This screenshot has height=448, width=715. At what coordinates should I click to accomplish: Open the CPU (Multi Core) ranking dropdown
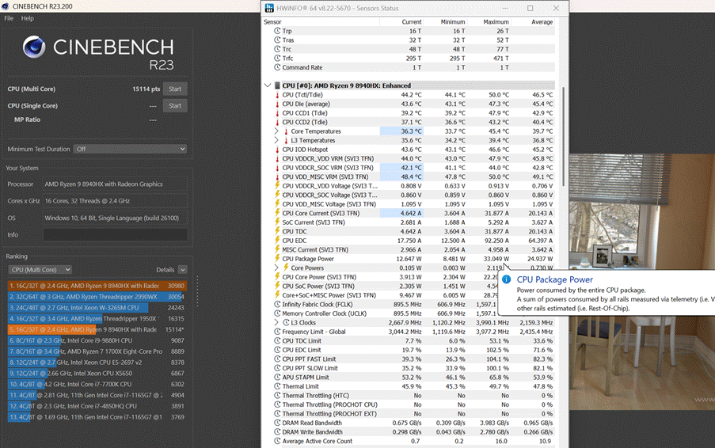pos(40,270)
